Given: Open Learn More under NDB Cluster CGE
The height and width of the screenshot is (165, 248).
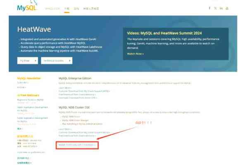Looking at the screenshot, I should coord(65,129).
